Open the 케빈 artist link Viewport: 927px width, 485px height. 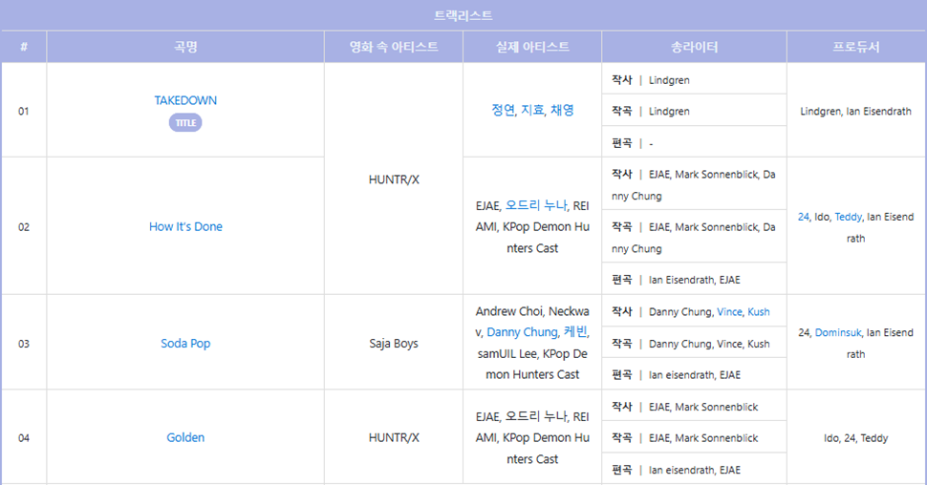576,332
